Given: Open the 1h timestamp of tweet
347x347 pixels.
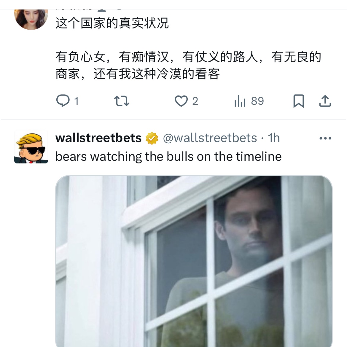Looking at the screenshot, I should tap(274, 138).
